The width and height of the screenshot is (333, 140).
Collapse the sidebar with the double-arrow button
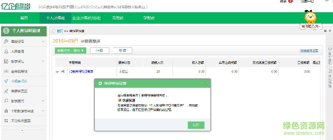[x=23, y=130]
